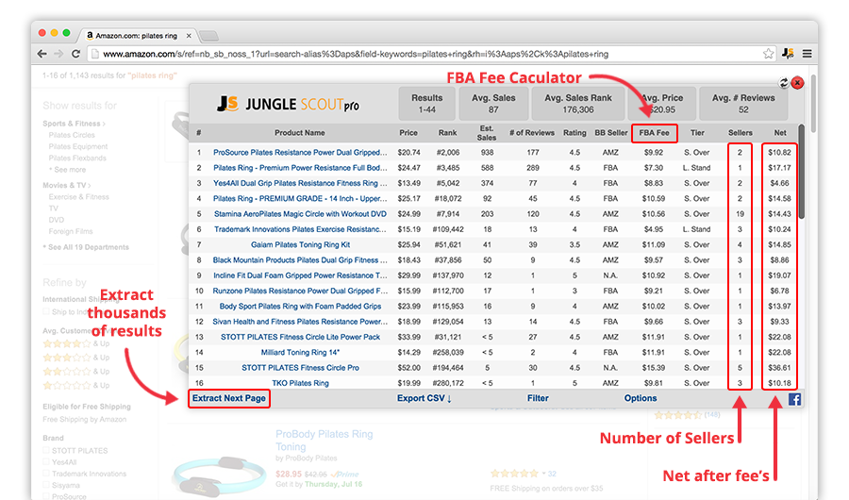This screenshot has height=500, width=849.
Task: Expand Movies & TV department
Action: click(67, 185)
